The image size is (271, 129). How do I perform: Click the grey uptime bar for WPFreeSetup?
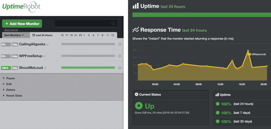pos(88,56)
